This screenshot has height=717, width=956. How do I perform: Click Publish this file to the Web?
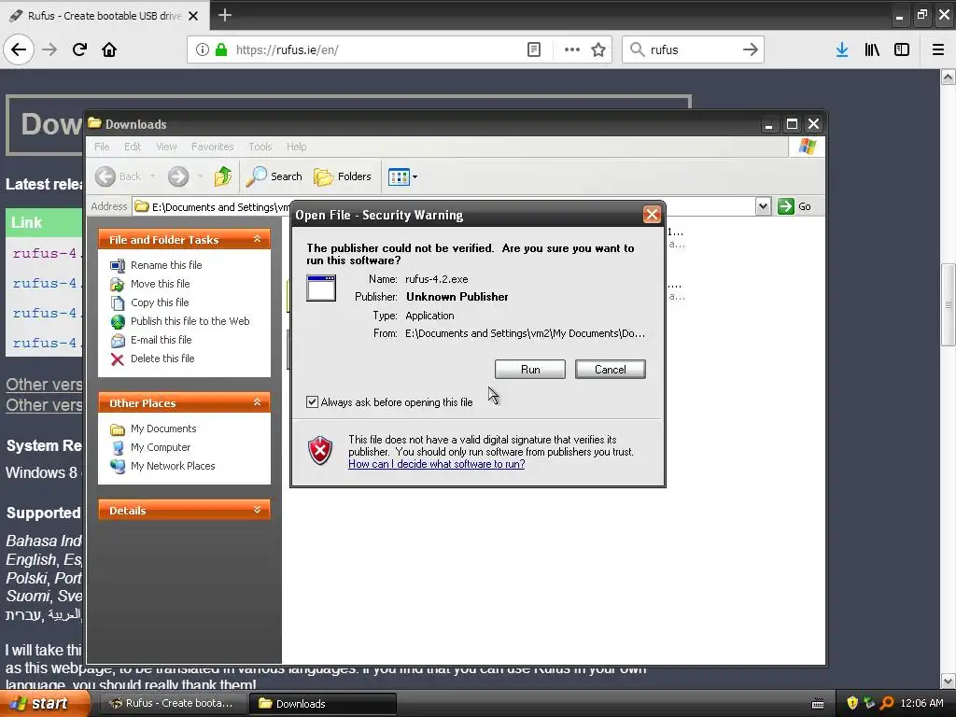(180, 321)
